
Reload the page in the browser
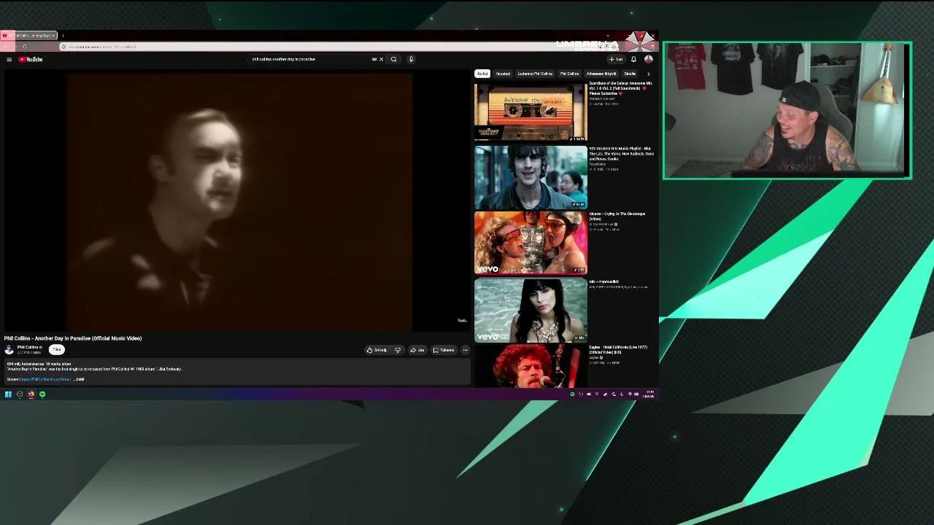(x=24, y=47)
